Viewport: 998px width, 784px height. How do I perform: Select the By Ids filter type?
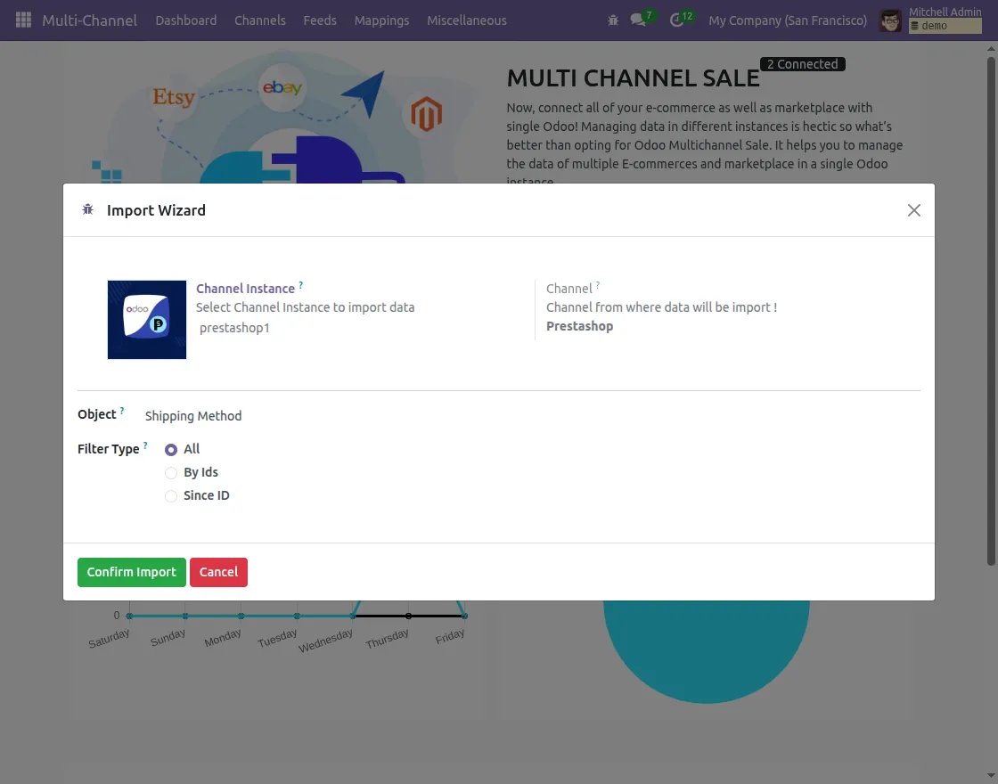tap(170, 473)
